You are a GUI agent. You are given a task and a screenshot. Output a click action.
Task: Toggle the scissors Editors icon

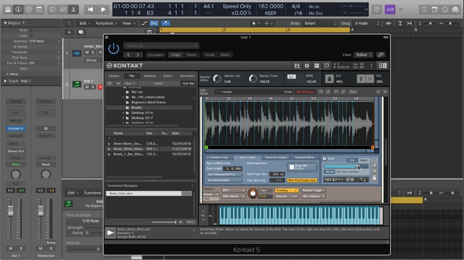pyautogui.click(x=73, y=10)
